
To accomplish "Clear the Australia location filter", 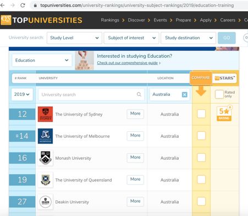I will tap(185, 95).
